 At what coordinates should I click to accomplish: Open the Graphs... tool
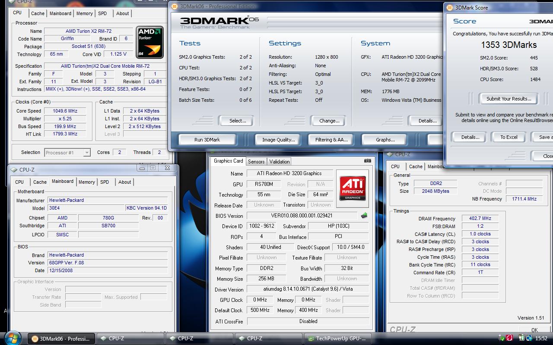pos(385,139)
